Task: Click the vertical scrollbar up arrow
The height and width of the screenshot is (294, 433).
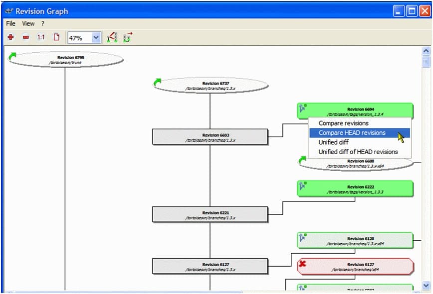Action: (426, 51)
